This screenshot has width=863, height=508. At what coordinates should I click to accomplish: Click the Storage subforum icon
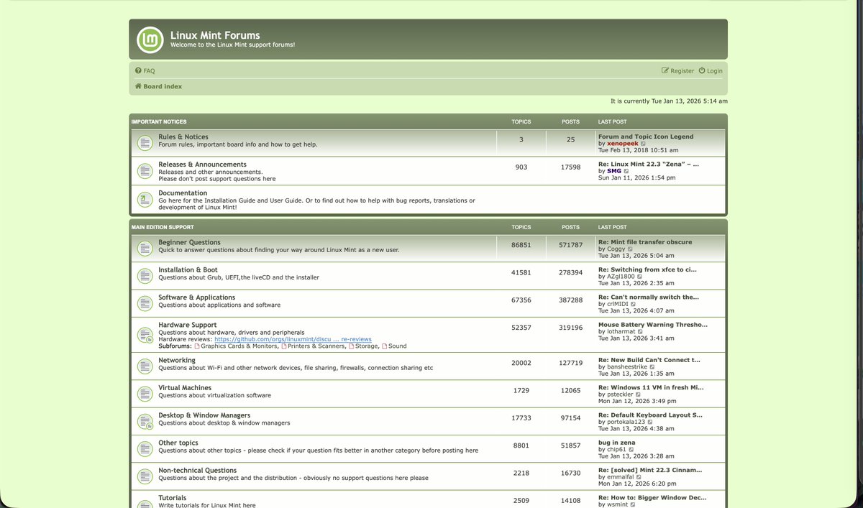352,346
